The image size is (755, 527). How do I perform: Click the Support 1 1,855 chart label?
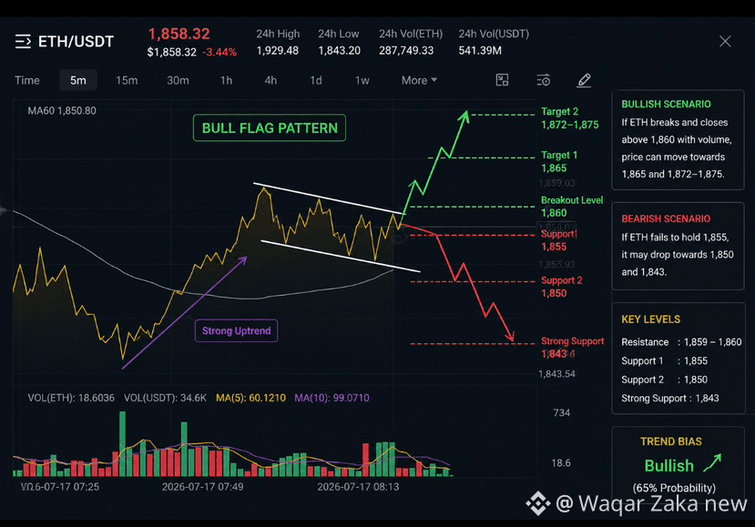(x=559, y=240)
